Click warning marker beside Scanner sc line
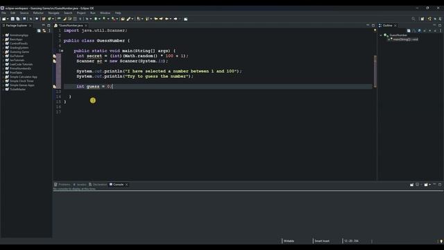 pyautogui.click(x=54, y=61)
